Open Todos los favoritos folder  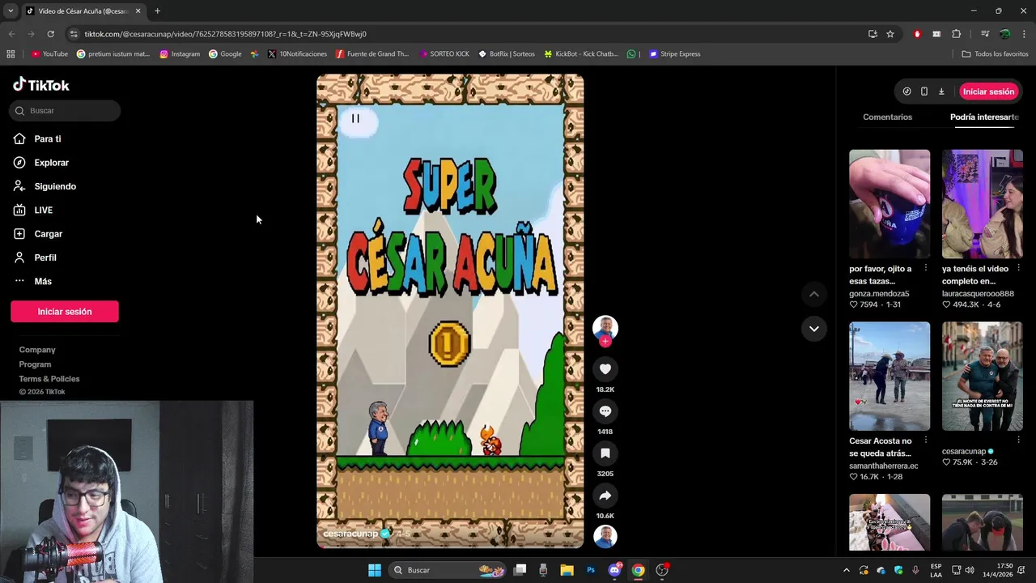(995, 54)
